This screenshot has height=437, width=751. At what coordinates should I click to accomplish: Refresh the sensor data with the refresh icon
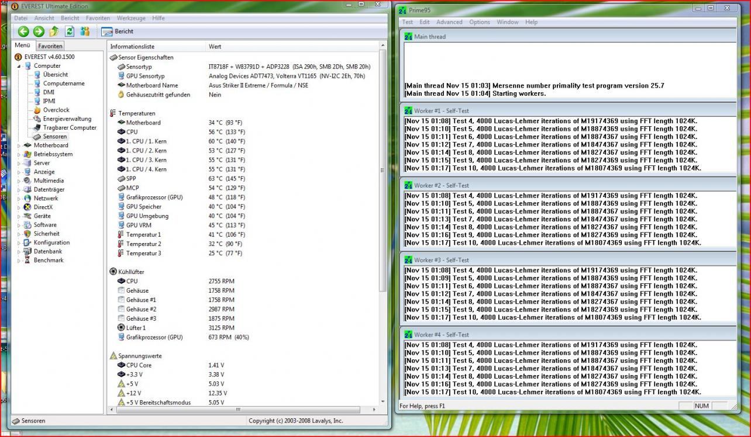coord(70,32)
